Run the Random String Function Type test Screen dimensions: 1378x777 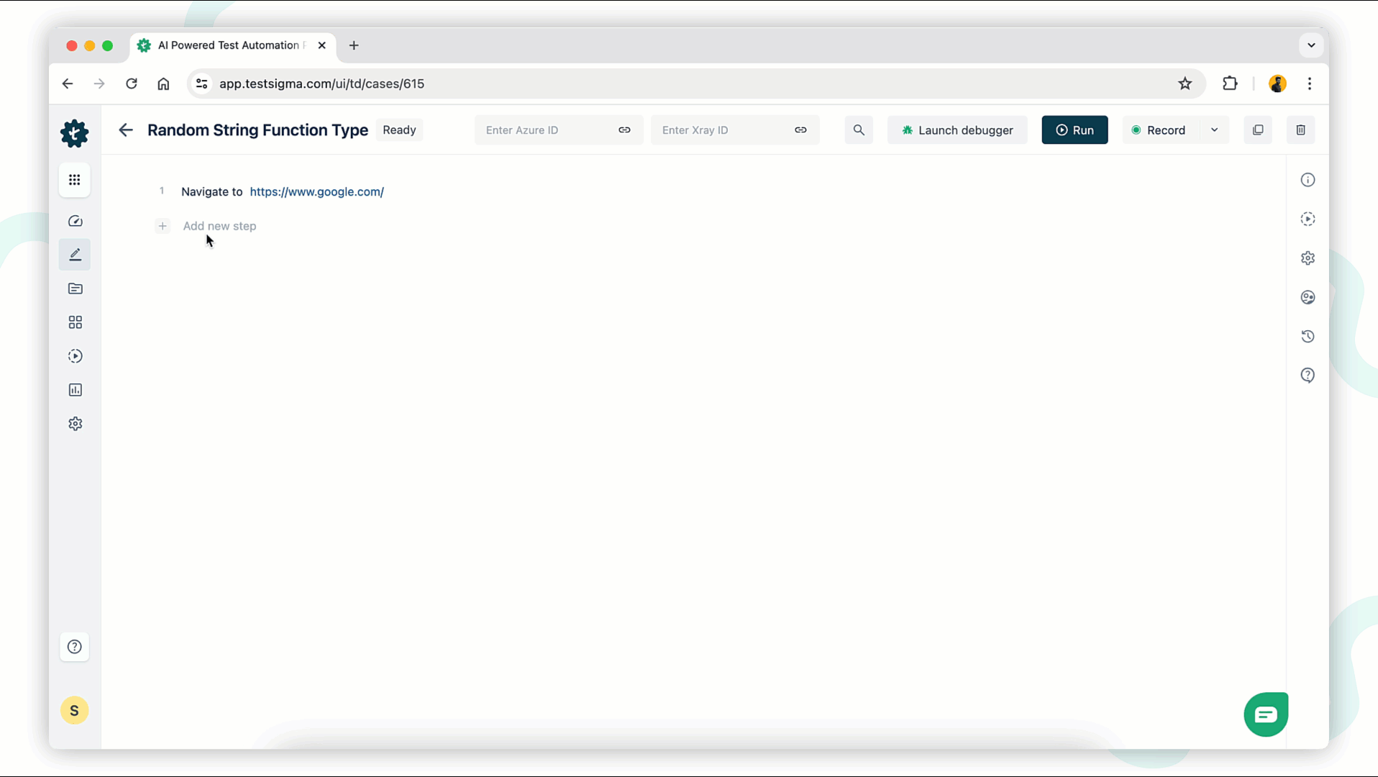click(1075, 129)
